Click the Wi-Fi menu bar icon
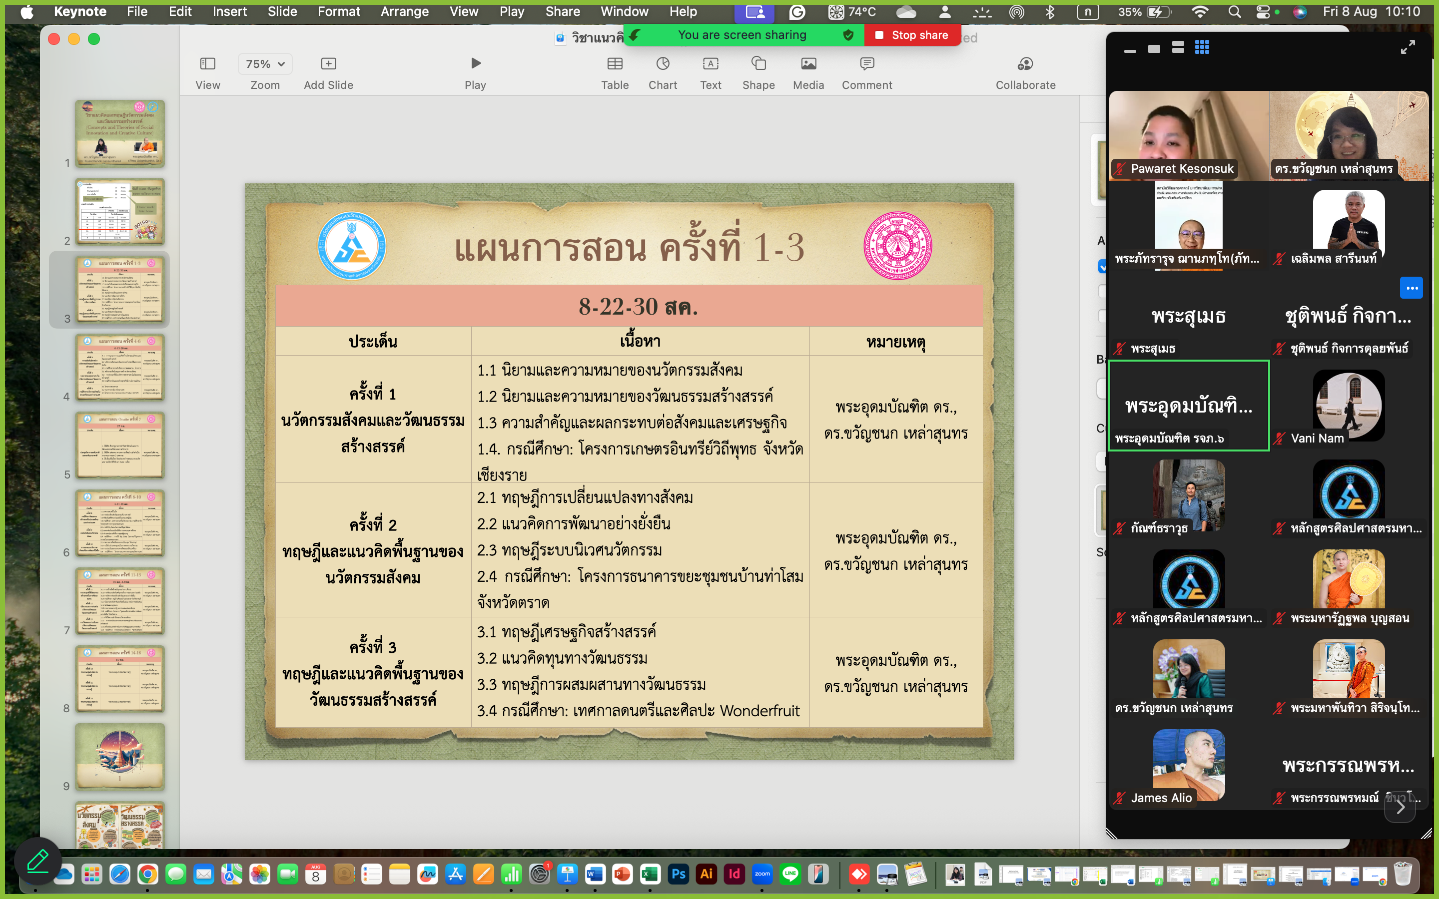1439x899 pixels. point(1200,11)
